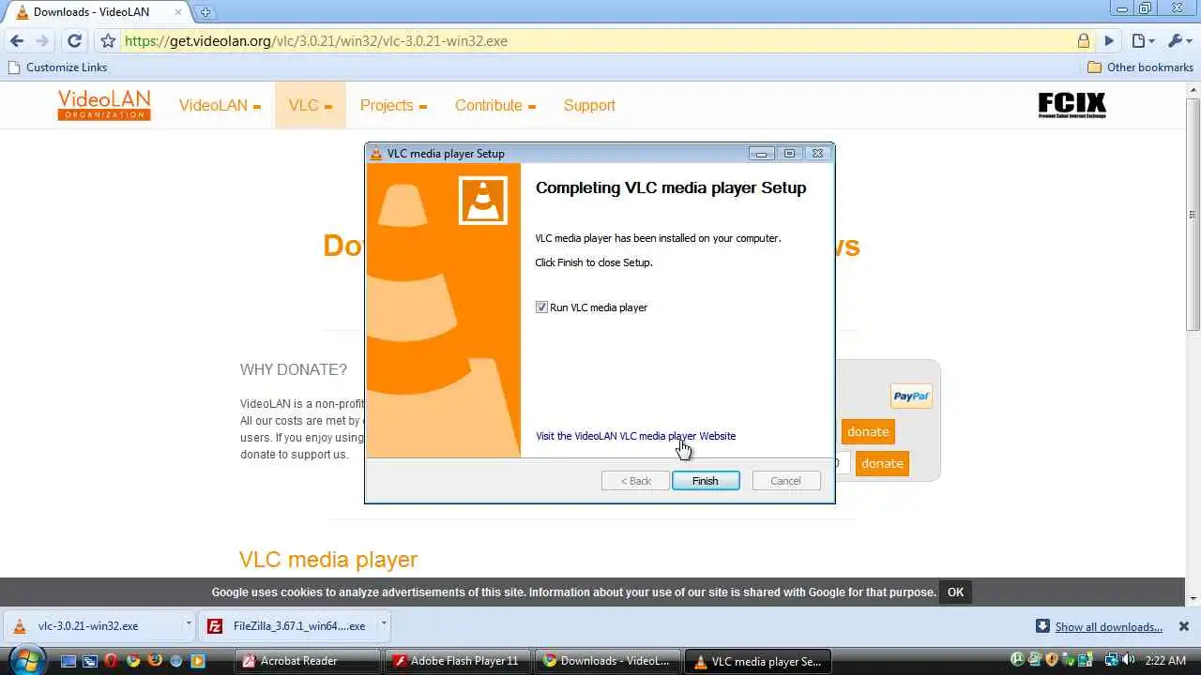Expand the Projects navigation menu
The image size is (1201, 675).
point(393,105)
